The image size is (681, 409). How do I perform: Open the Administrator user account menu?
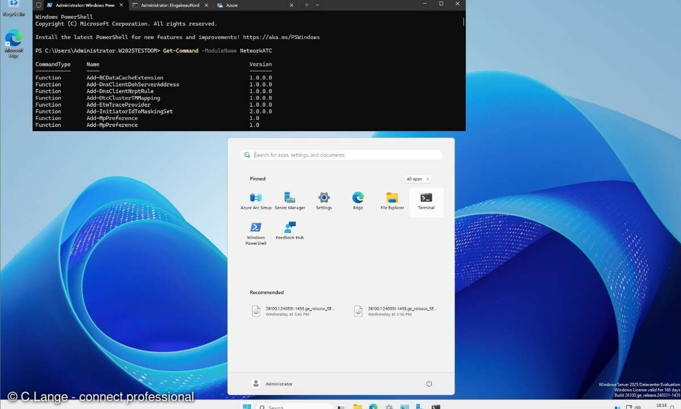pyautogui.click(x=272, y=384)
